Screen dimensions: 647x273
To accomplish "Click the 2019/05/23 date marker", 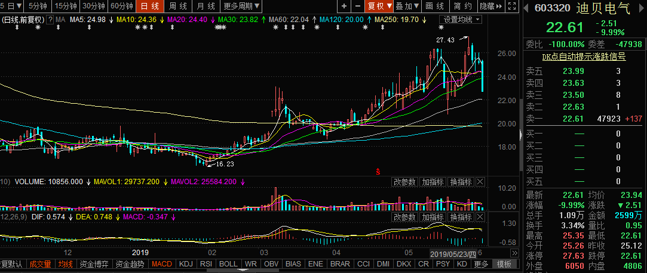I will coord(455,253).
